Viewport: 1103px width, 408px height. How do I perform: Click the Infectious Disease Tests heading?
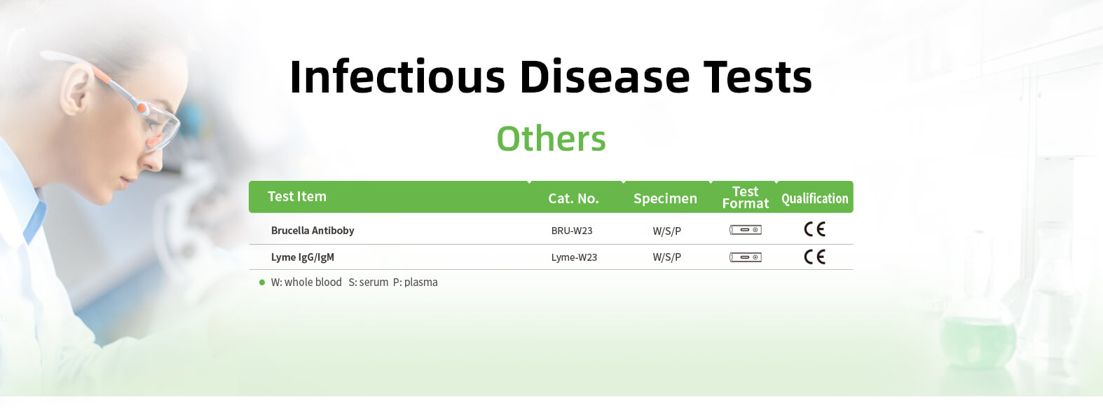coord(551,76)
